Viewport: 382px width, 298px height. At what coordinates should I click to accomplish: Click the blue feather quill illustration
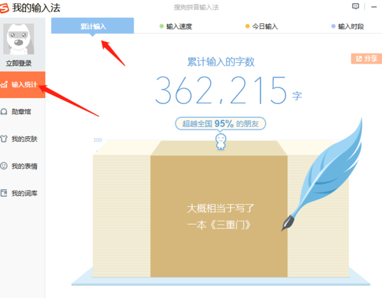pos(322,174)
